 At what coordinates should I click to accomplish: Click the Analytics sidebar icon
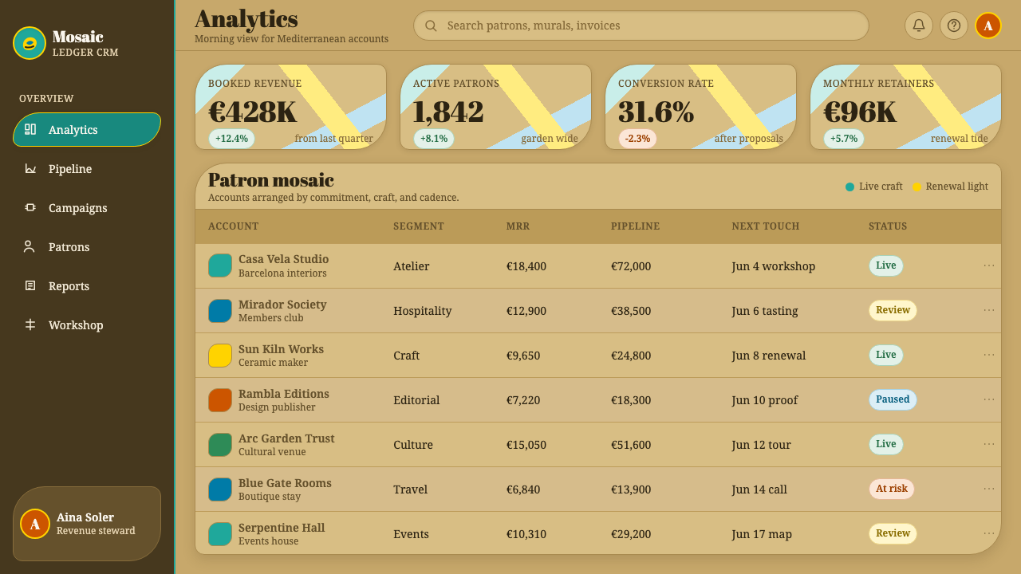click(30, 129)
